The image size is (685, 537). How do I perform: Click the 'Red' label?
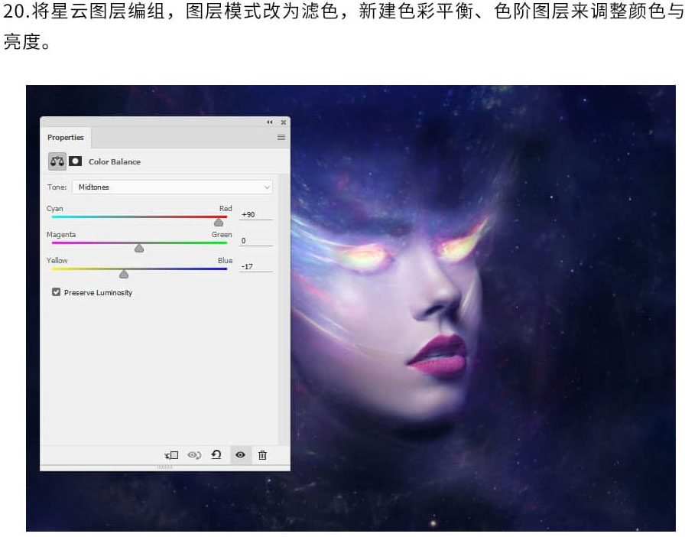click(226, 209)
